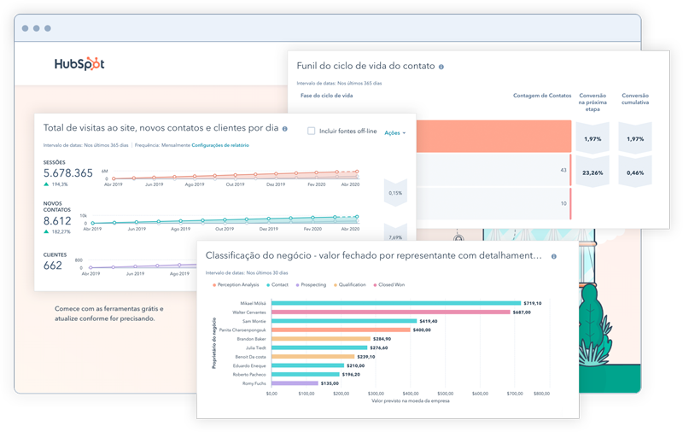Select Benoit Da costa bar at $239,10

[x=312, y=357]
